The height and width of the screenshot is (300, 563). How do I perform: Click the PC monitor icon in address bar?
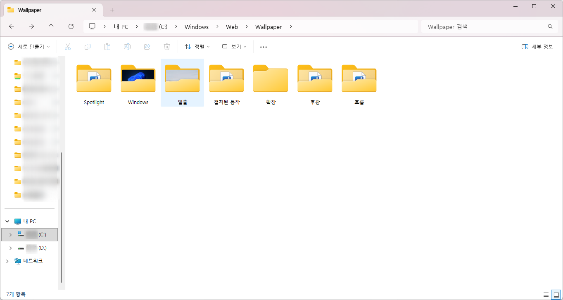coord(92,26)
